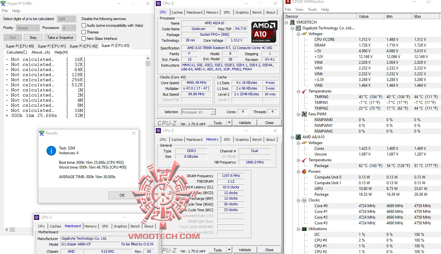Select the TMPIN0 temperature row
Screen dimensions: 441x254
click(x=362, y=97)
